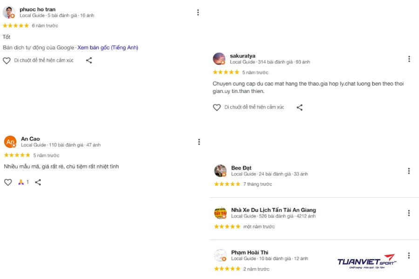Screen dimensions: 419x279
Task: Share An Cao's review
Action: [38, 182]
